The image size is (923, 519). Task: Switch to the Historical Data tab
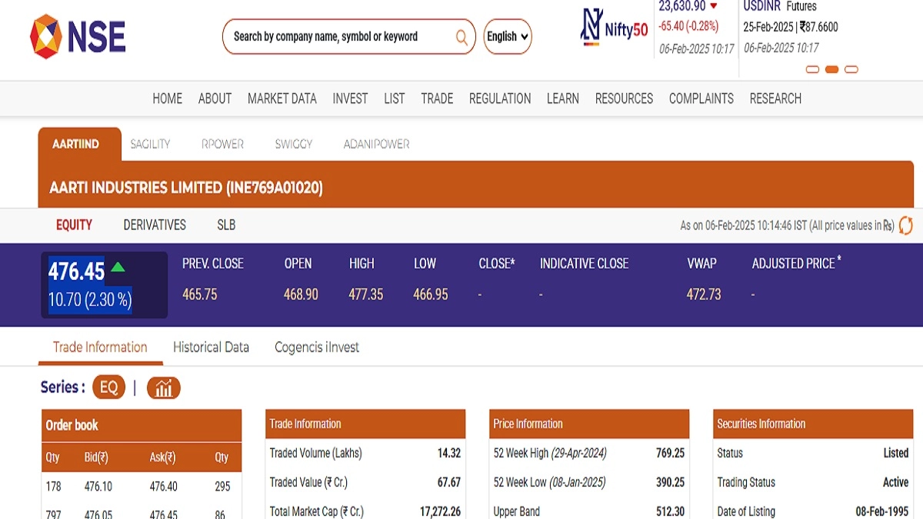coord(211,347)
